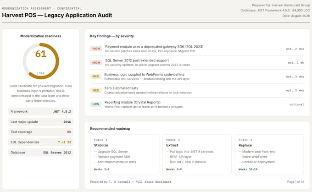Viewport: 312px width, 192px height.
Task: Click the 'est. 3 wks' estimate
Action: (x=295, y=77)
